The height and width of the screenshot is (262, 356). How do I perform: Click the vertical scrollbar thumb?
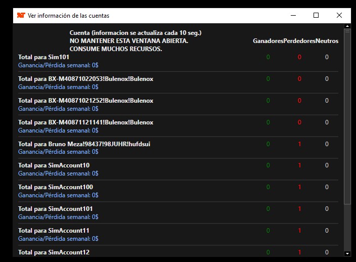click(347, 116)
